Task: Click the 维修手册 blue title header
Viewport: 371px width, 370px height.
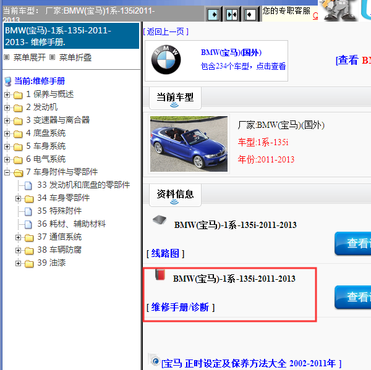Action: (71, 36)
